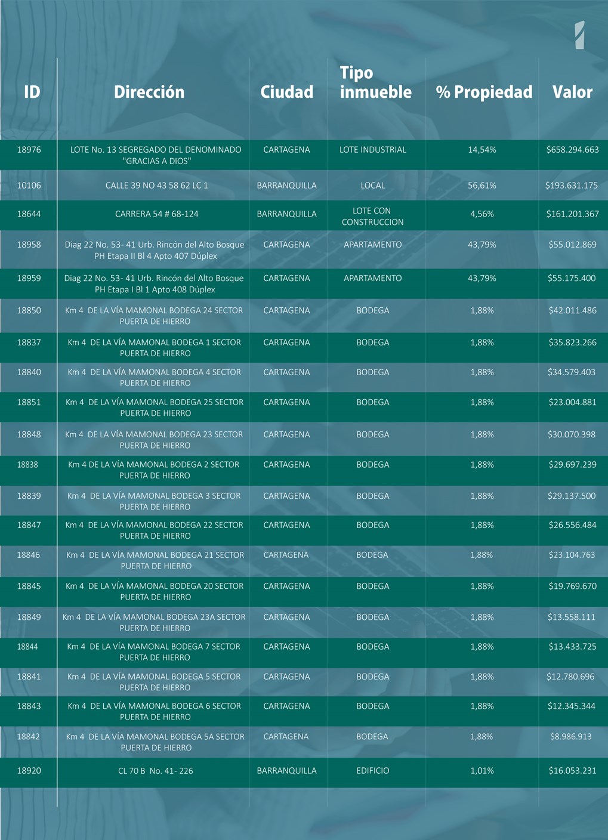Click the Dirección column header

(x=149, y=92)
